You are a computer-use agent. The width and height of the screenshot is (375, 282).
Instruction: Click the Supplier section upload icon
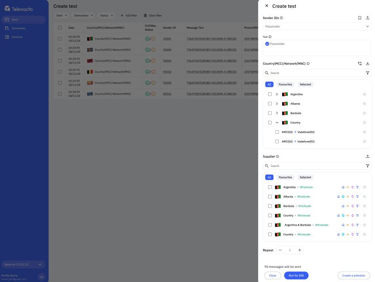coord(368,156)
